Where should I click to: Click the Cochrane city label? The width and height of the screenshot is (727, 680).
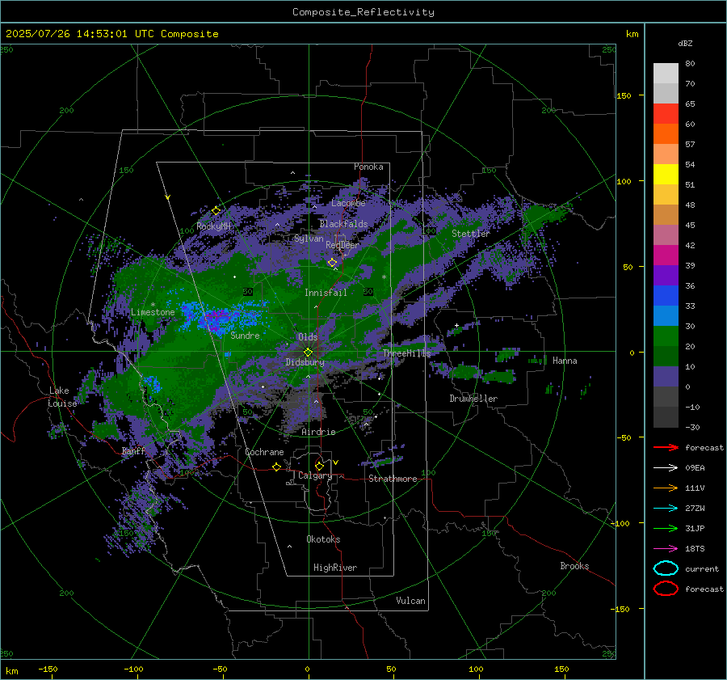point(264,452)
